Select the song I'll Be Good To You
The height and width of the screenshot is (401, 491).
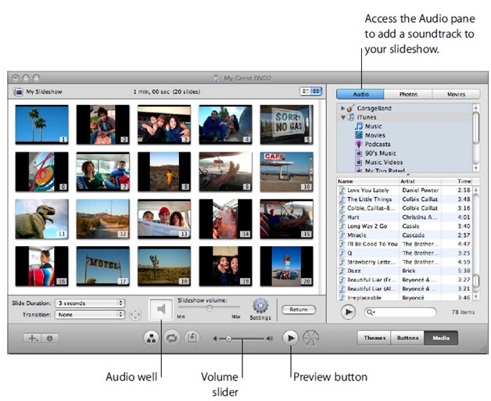tap(405, 244)
